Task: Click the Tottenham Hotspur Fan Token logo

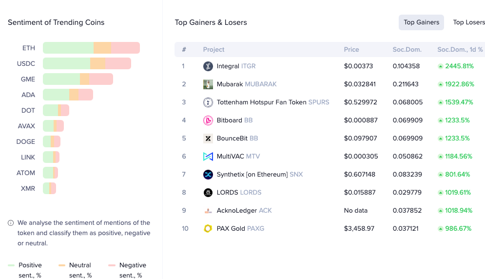Action: 208,102
